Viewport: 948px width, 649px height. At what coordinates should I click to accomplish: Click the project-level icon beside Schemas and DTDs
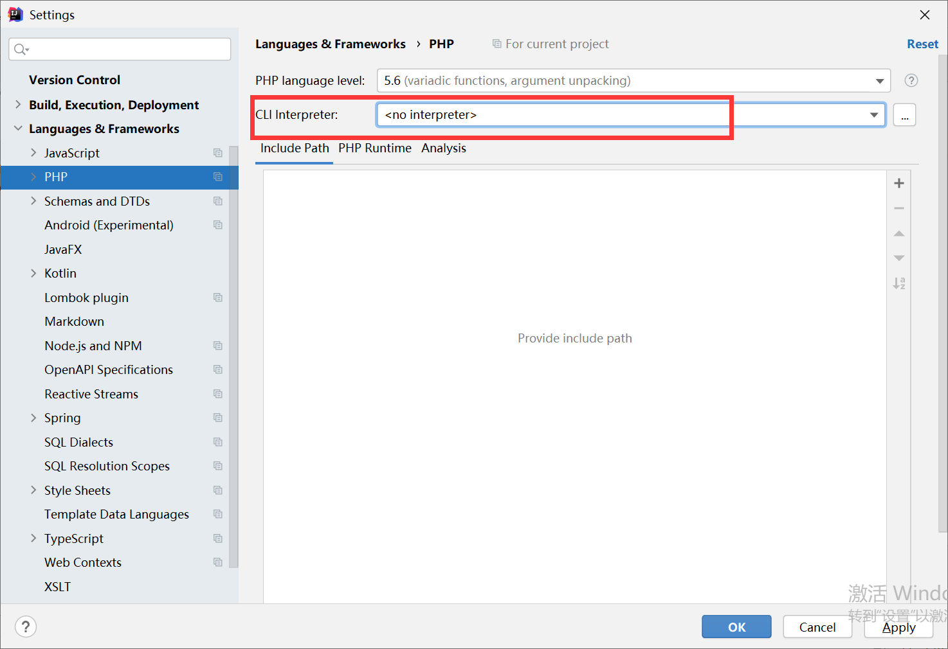218,201
